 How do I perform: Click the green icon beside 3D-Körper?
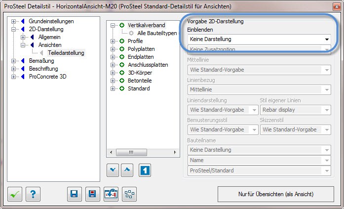[122, 73]
